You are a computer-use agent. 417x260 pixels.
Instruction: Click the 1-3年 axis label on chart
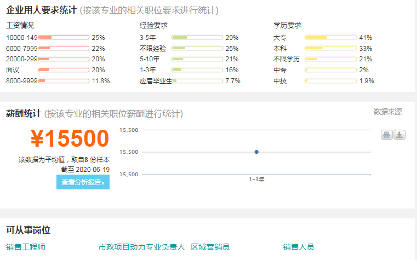(x=256, y=180)
